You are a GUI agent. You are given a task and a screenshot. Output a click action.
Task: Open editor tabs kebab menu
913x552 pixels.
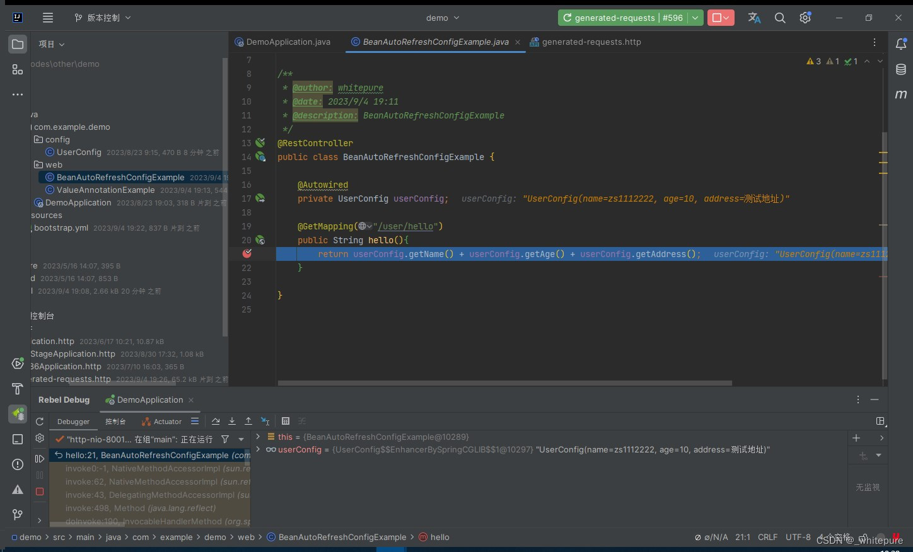tap(875, 42)
